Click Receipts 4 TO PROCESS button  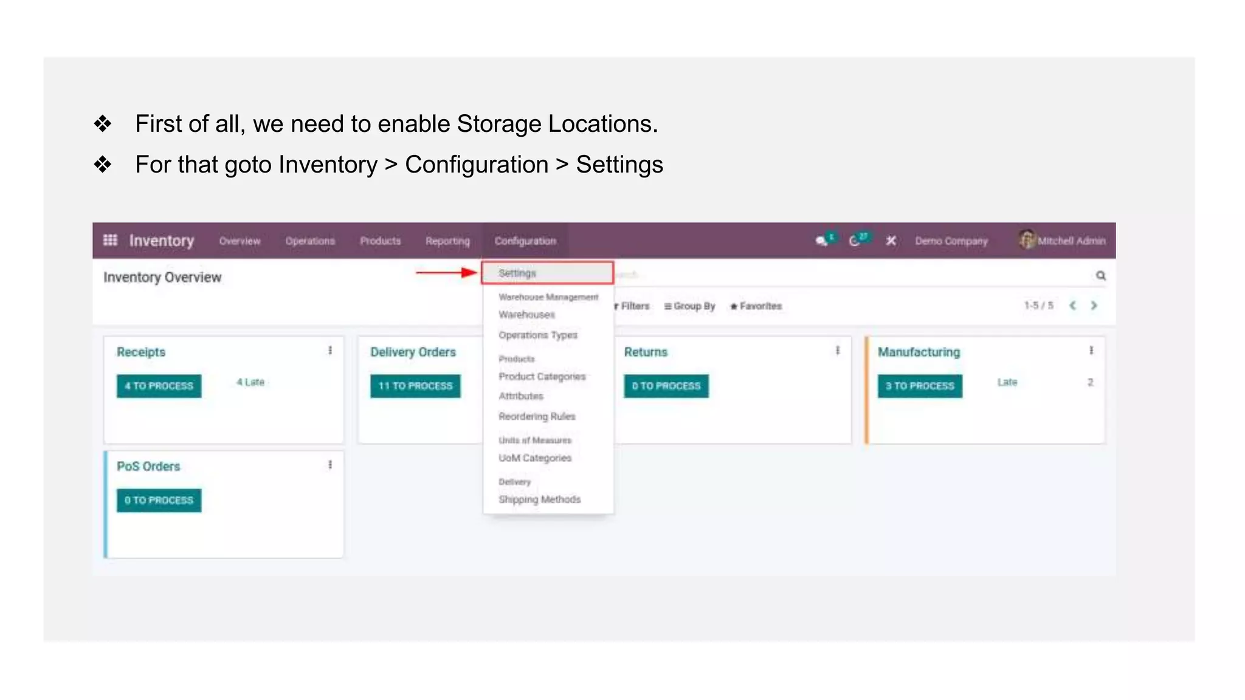pyautogui.click(x=159, y=386)
